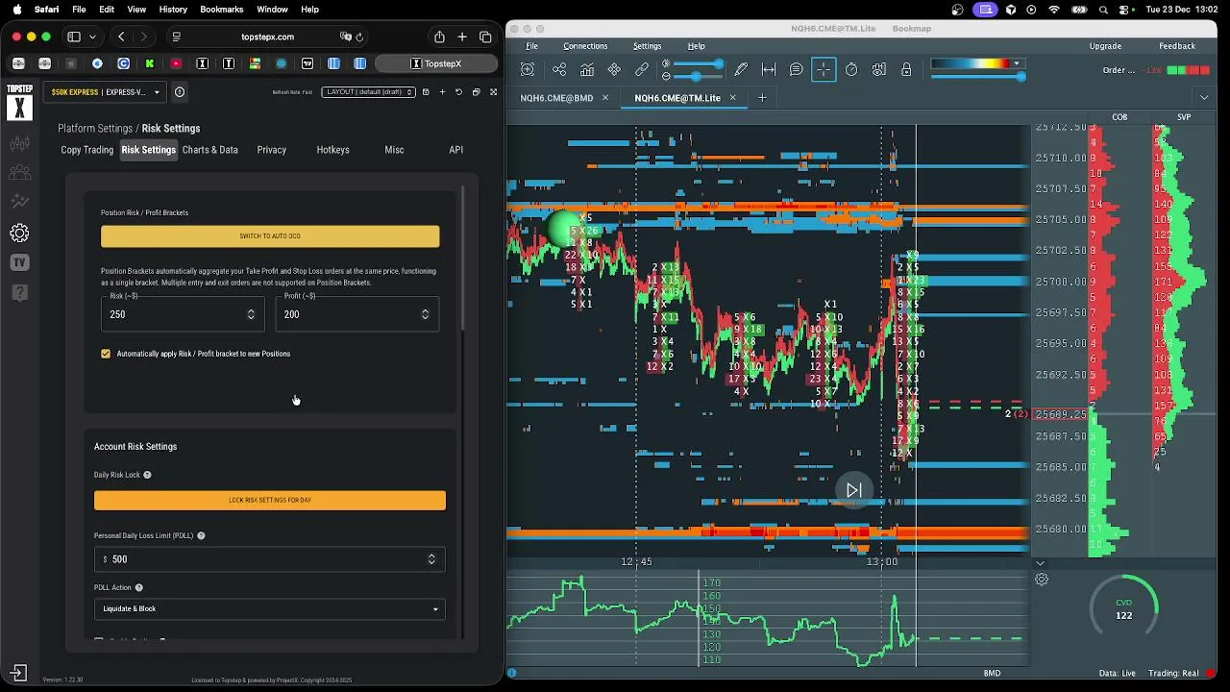Click the Feedback link in Bookmap
Image resolution: width=1230 pixels, height=692 pixels.
click(1177, 46)
